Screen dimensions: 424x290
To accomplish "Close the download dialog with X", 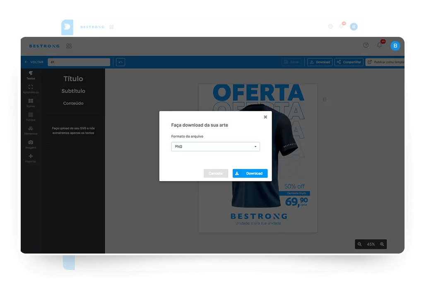I will [265, 117].
